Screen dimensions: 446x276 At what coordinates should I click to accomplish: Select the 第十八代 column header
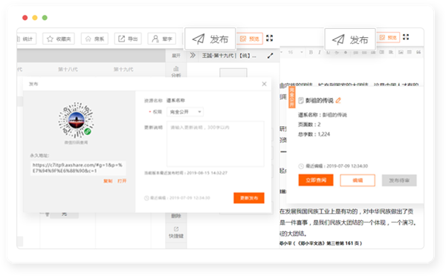(x=68, y=69)
